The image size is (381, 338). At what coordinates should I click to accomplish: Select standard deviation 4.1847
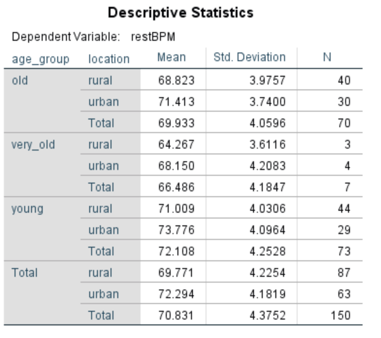(x=268, y=187)
